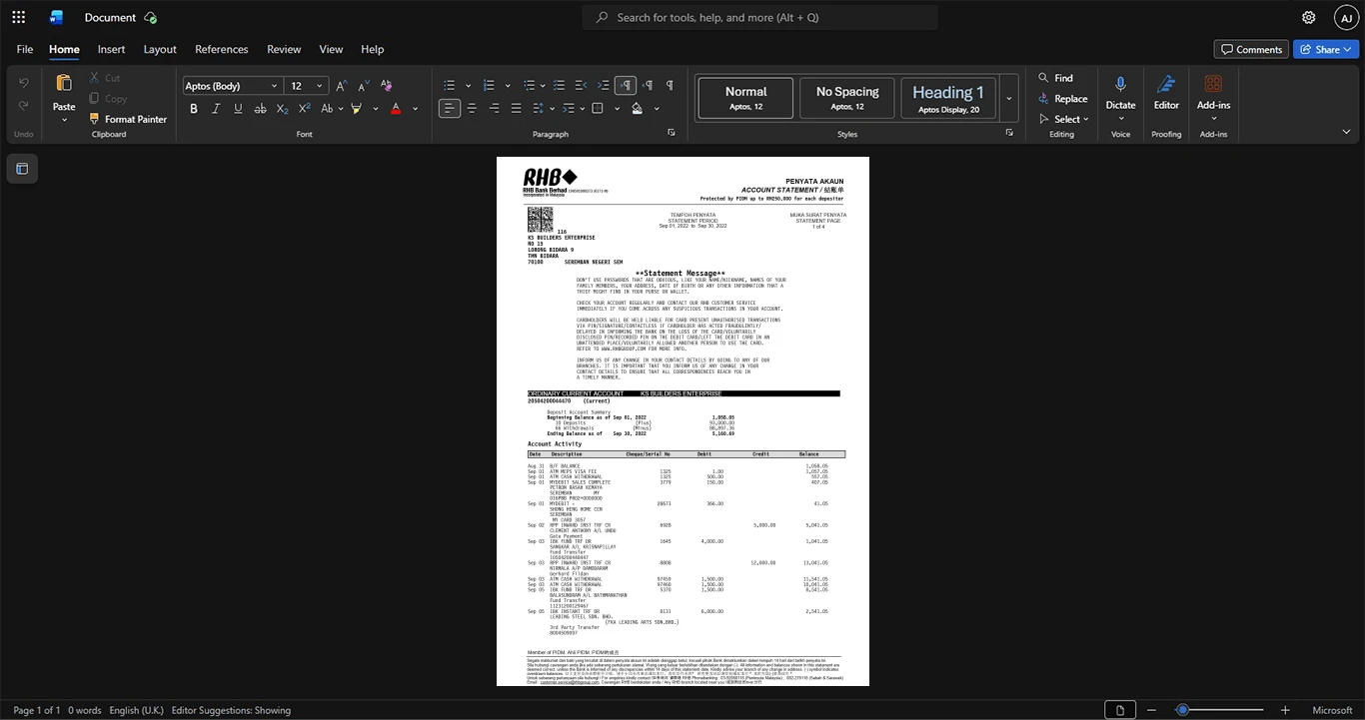Screen dimensions: 1365x720
Task: Expand the Change Case dropdown
Action: (341, 109)
